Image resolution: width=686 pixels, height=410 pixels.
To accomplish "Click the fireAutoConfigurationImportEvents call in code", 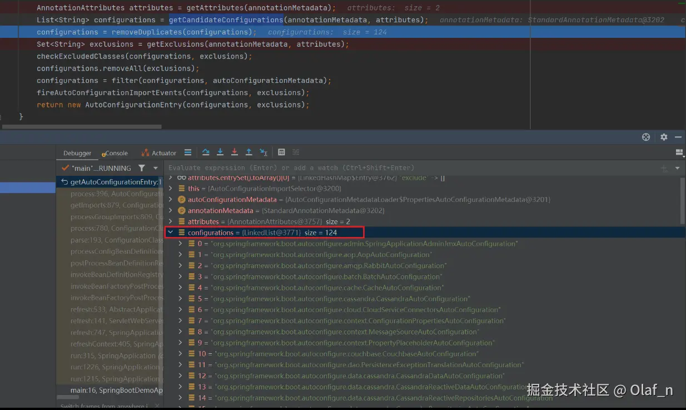I will (110, 93).
